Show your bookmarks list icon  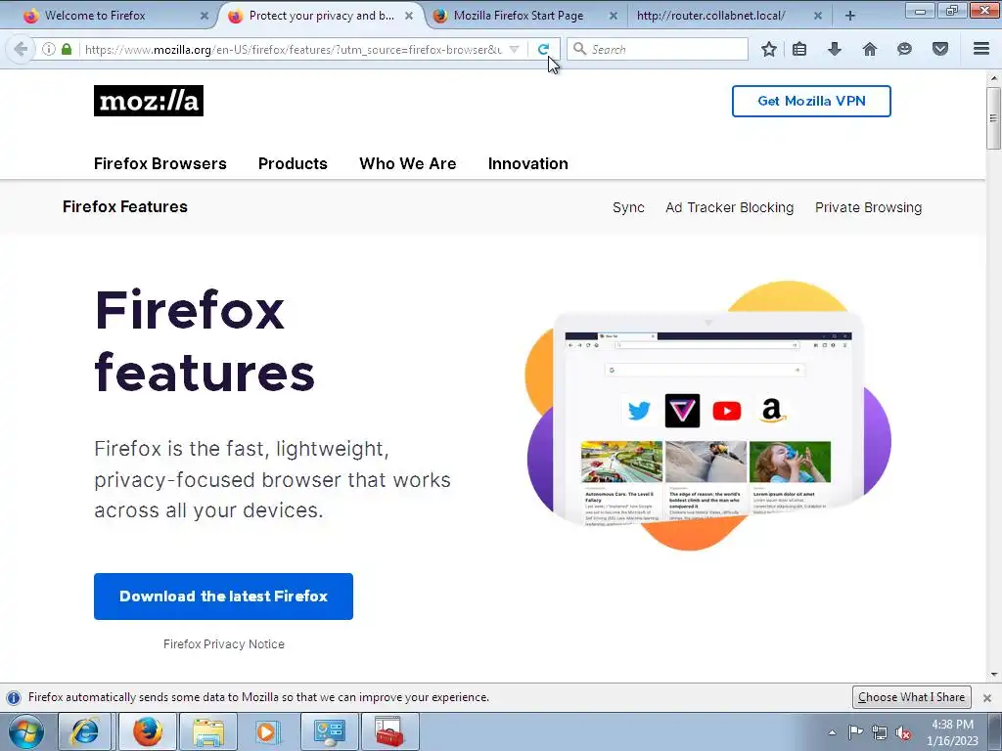799,49
